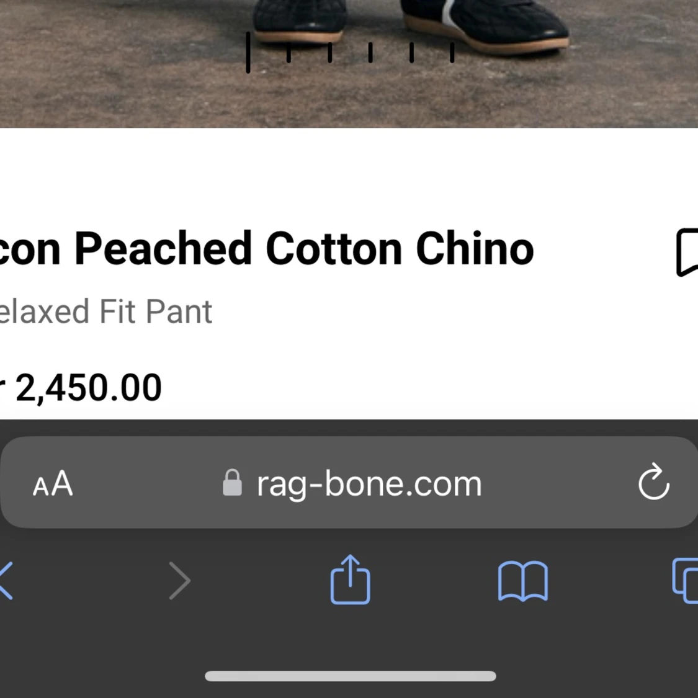
Task: Reload the rag-bone.com page
Action: click(x=653, y=482)
